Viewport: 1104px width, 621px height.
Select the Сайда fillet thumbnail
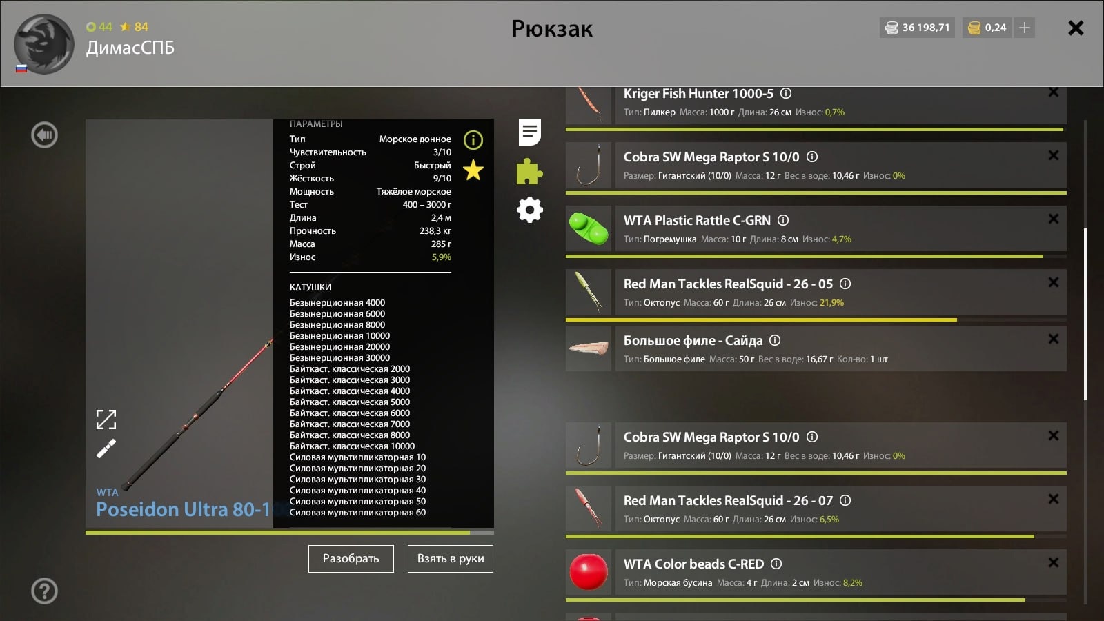(x=589, y=348)
